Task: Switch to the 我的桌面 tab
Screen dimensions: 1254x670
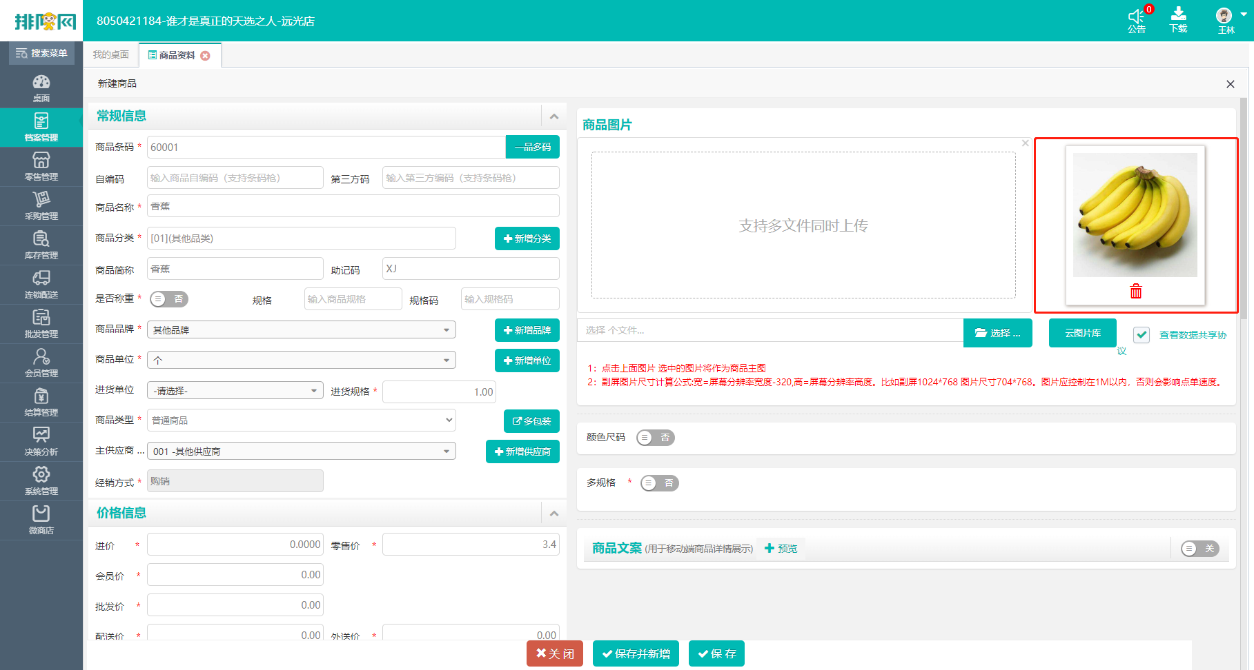Action: [x=110, y=55]
